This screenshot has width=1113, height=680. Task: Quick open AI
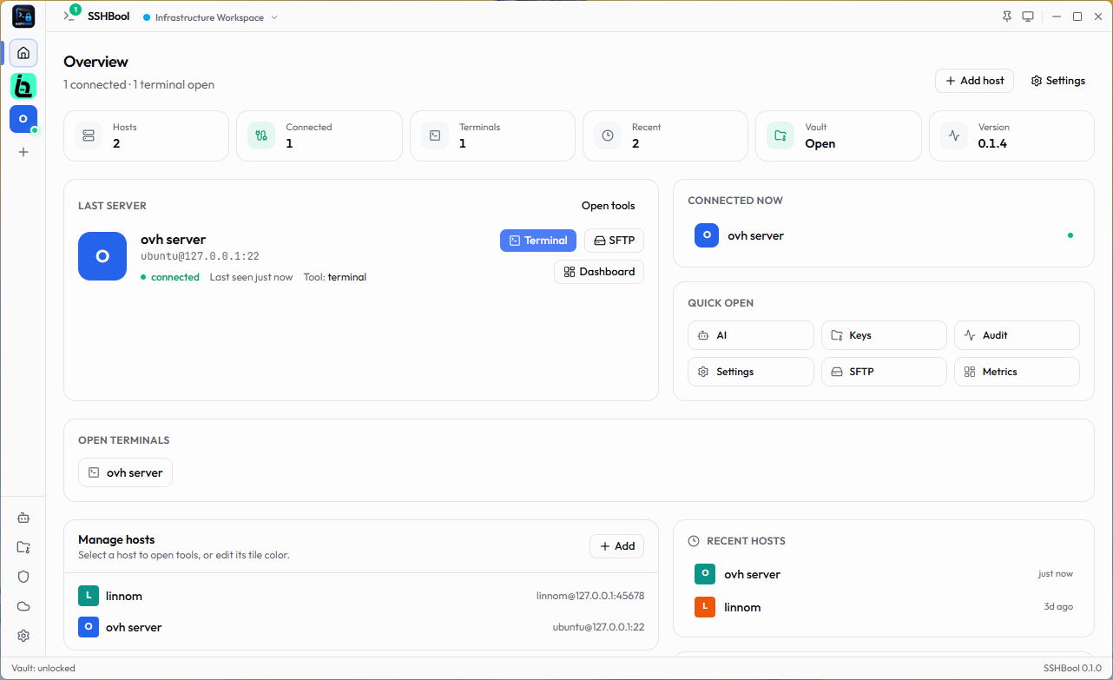(x=751, y=335)
